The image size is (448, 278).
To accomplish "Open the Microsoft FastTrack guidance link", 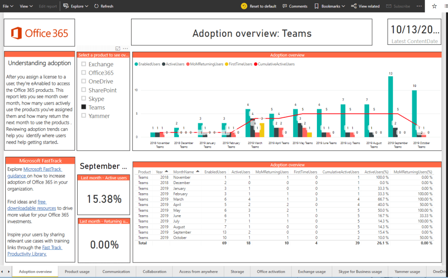I will (x=43, y=169).
